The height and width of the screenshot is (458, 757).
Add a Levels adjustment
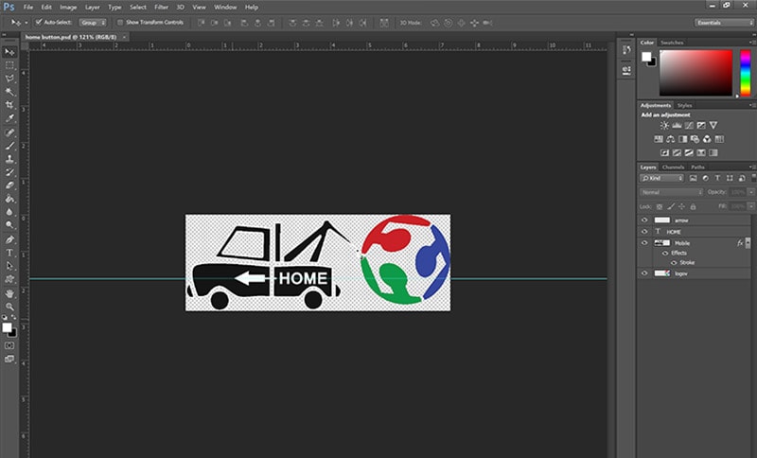677,126
